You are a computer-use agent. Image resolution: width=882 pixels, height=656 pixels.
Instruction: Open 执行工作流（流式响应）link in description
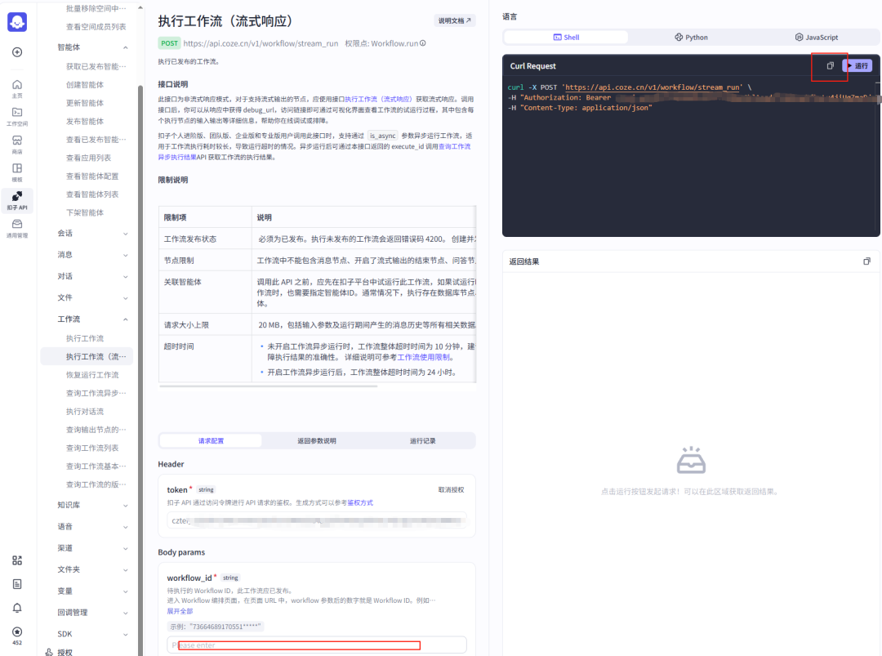pos(378,99)
